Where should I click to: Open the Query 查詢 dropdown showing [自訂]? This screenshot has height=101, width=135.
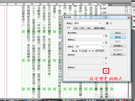(87, 23)
